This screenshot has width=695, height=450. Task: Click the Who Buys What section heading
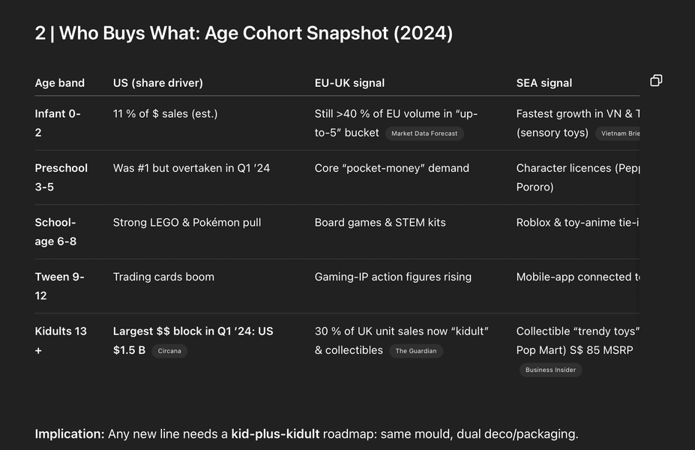click(244, 33)
